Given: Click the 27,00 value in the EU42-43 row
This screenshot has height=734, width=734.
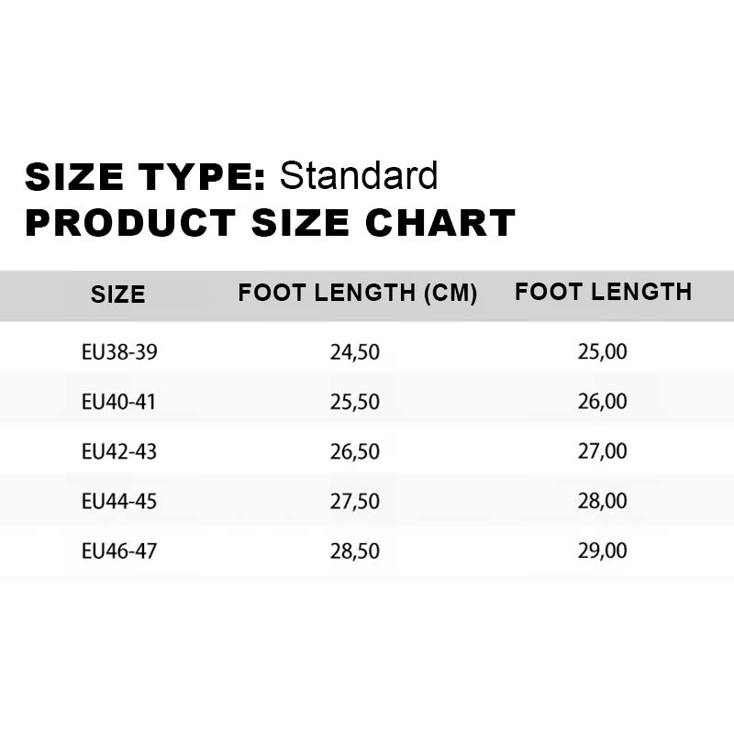Looking at the screenshot, I should [603, 451].
